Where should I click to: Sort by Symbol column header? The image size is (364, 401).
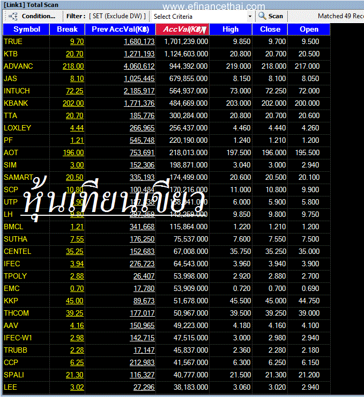click(x=27, y=29)
